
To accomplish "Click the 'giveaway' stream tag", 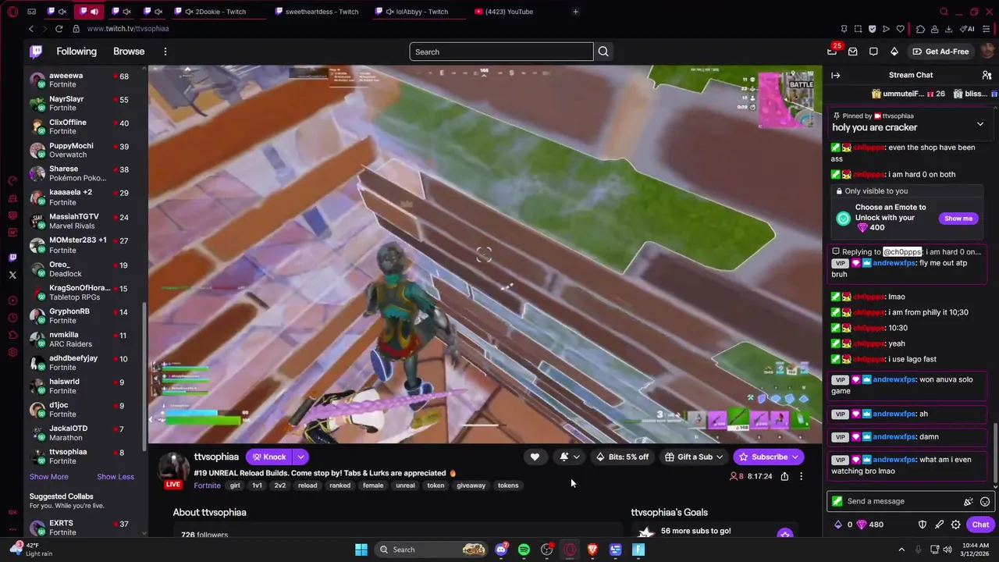I will [471, 486].
